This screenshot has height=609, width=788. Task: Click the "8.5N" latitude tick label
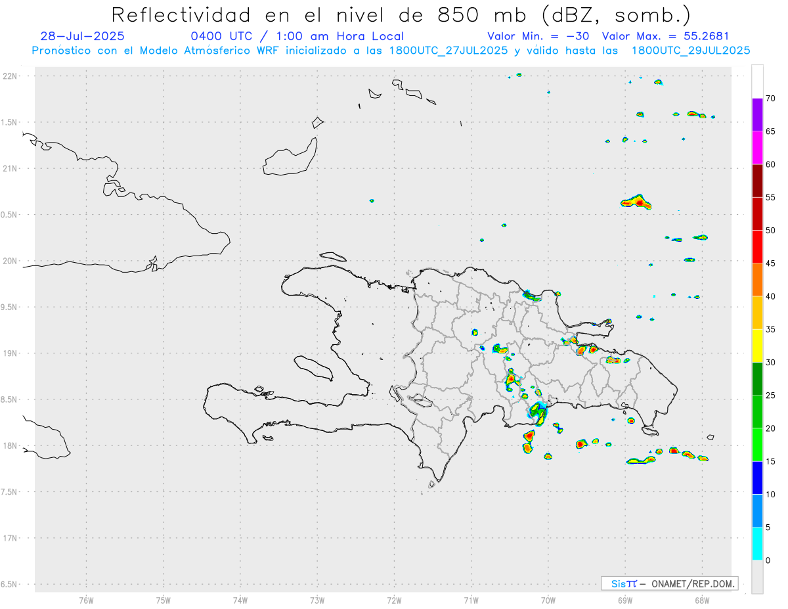click(10, 399)
